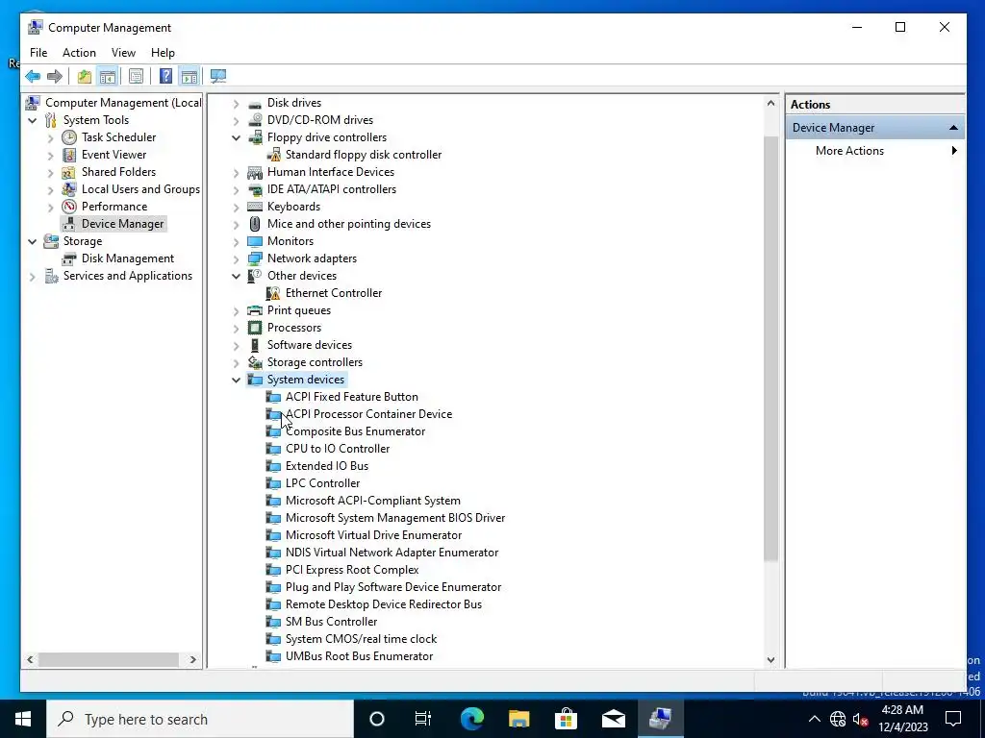Open Mail app from the taskbar
985x738 pixels.
tap(613, 719)
